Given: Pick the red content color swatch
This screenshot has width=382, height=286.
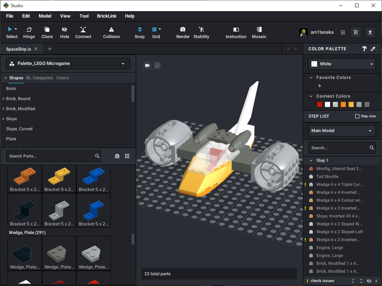Looking at the screenshot, I should tap(319, 104).
